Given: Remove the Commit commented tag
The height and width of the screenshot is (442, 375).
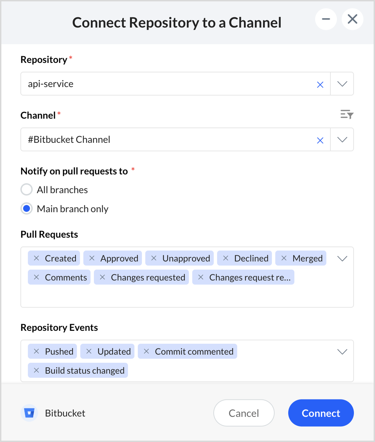Looking at the screenshot, I should pyautogui.click(x=146, y=352).
